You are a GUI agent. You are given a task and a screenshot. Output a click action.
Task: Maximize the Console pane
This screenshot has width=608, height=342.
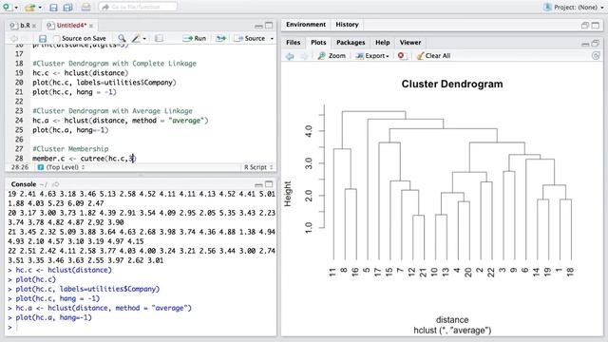pos(269,184)
